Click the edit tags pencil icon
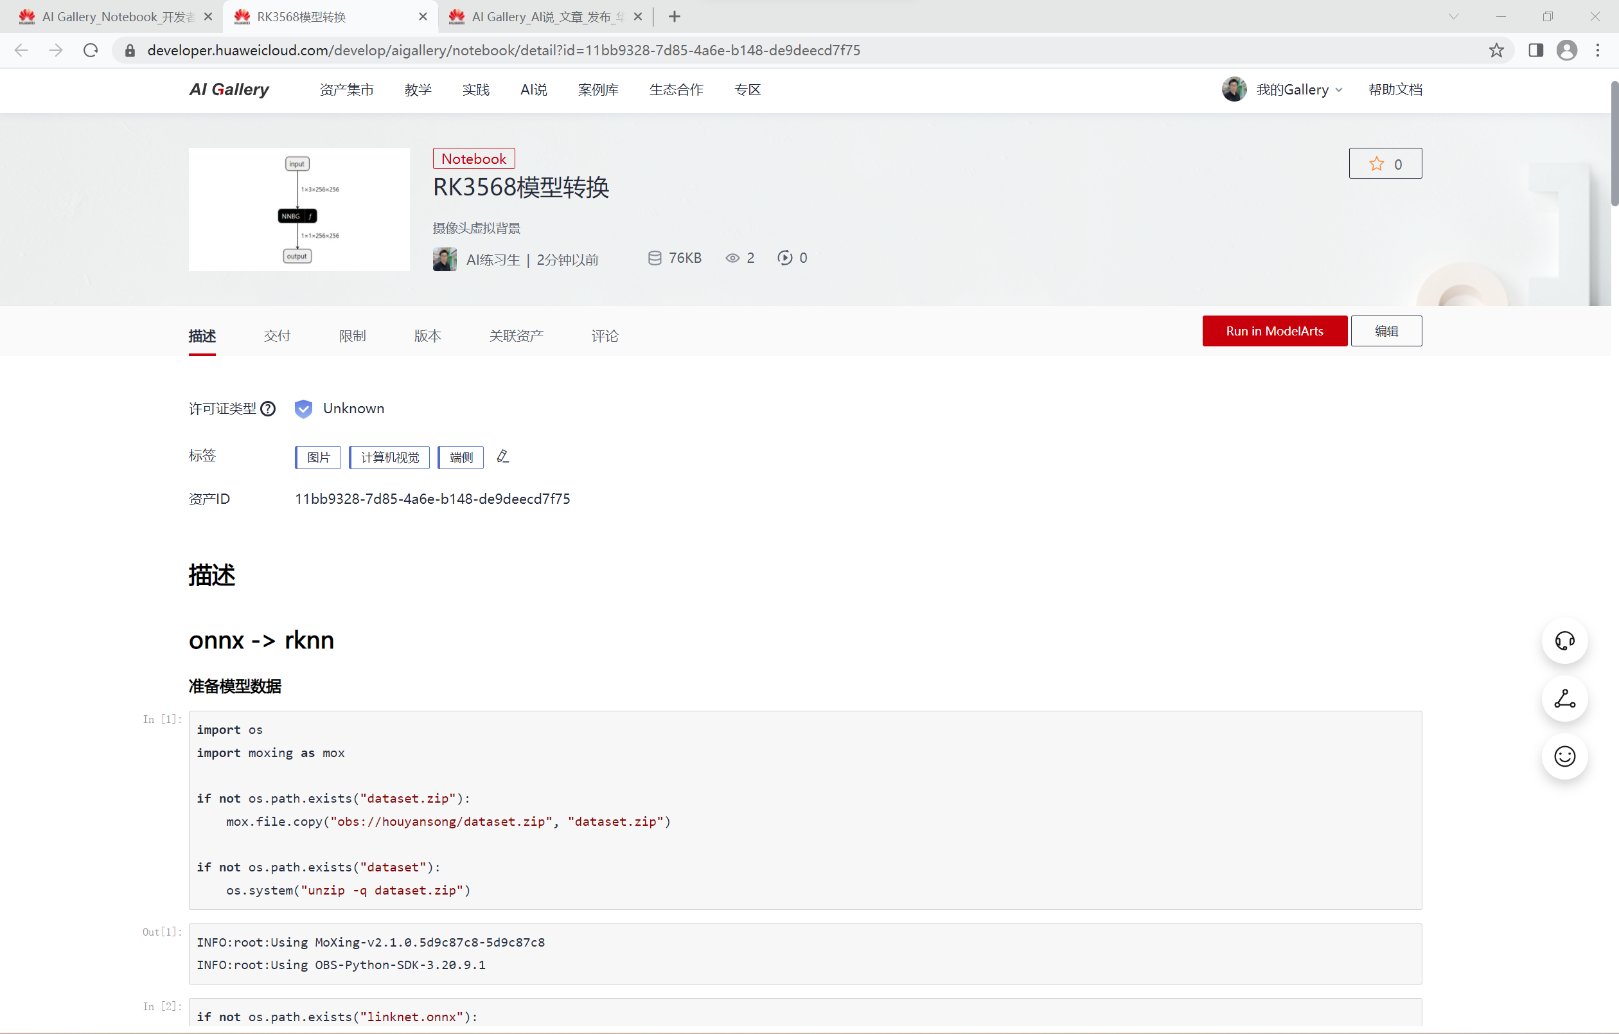The image size is (1619, 1034). (502, 457)
